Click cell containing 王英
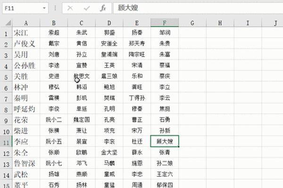This screenshot has height=188, width=283. click(x=109, y=65)
